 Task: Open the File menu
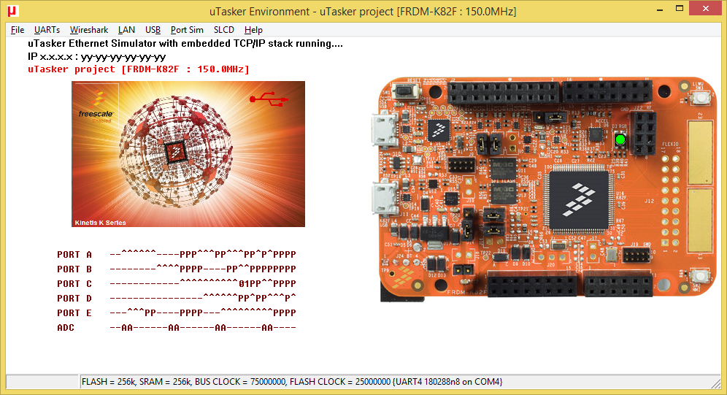point(18,30)
